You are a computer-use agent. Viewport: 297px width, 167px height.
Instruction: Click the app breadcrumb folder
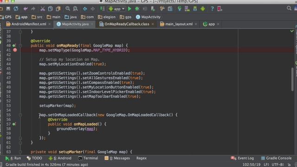click(x=22, y=17)
